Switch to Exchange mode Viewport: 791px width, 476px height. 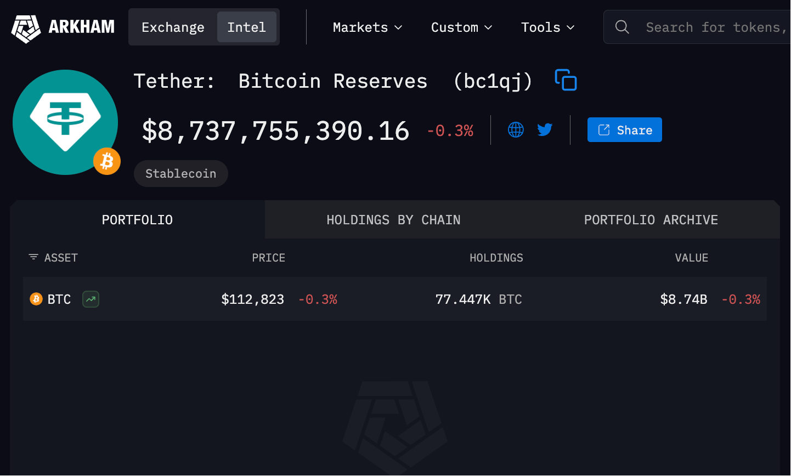172,26
